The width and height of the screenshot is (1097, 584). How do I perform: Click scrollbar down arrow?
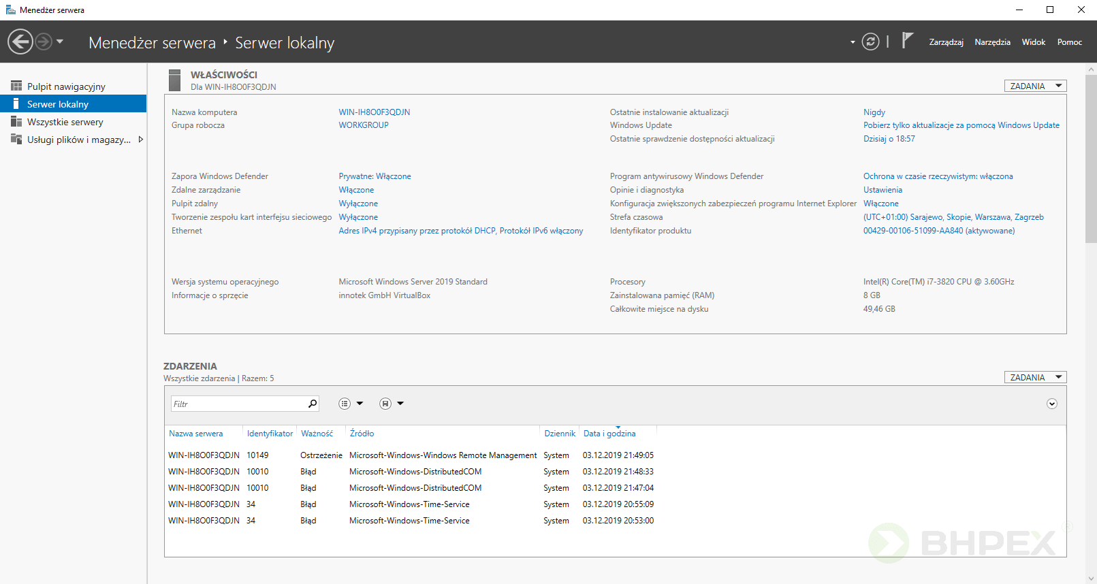pyautogui.click(x=1091, y=579)
